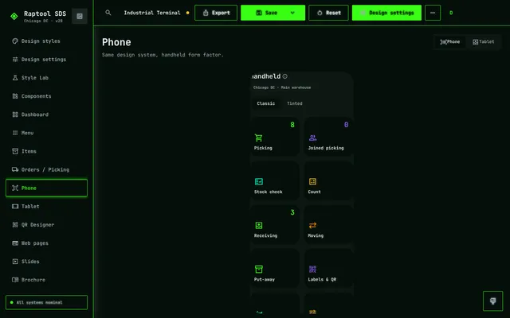Switch preview to Tablet view
This screenshot has height=318, width=510.
point(484,42)
